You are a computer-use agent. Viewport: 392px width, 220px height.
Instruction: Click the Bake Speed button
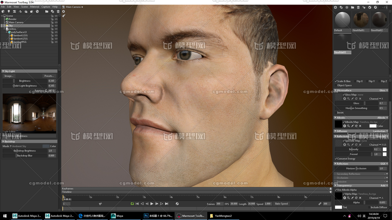[x=281, y=204]
